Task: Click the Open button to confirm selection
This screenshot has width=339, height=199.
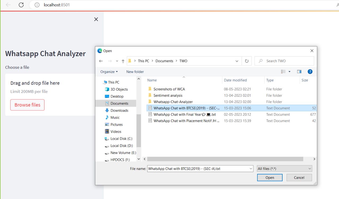Action: pyautogui.click(x=270, y=177)
